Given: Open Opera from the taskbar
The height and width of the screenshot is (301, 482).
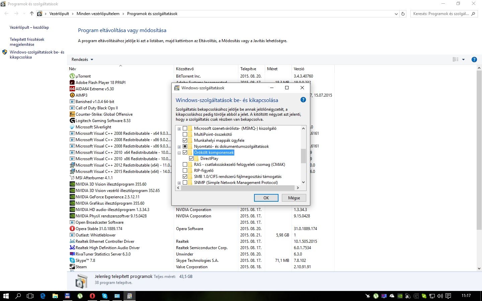Looking at the screenshot, I should coord(92,296).
